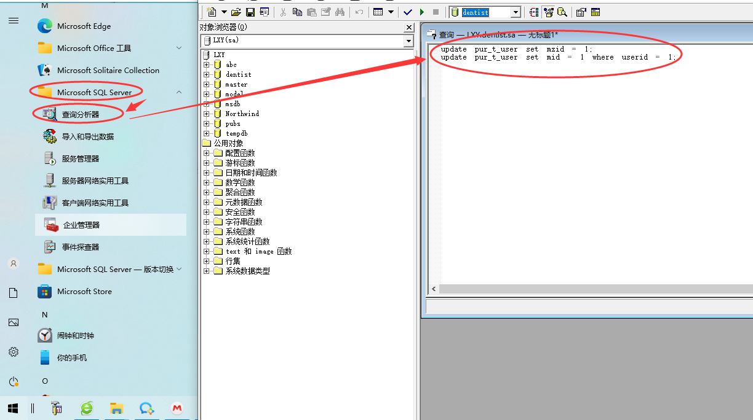Viewport: 753px width, 420px height.
Task: Click the Start menu hamburger expand icon
Action: click(x=14, y=20)
